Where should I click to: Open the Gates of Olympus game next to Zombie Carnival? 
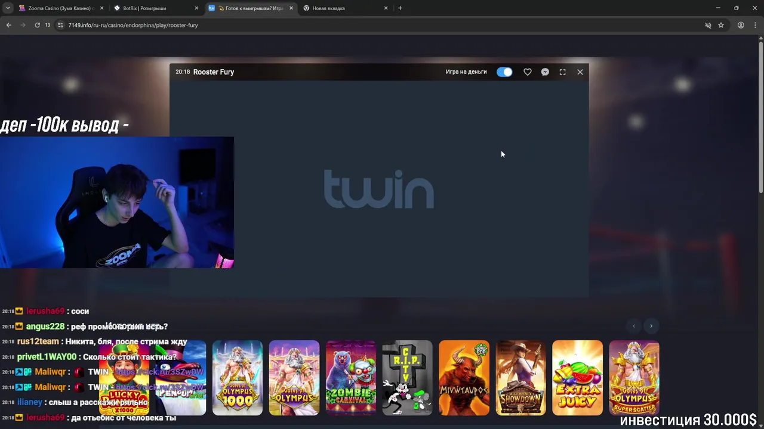point(294,378)
